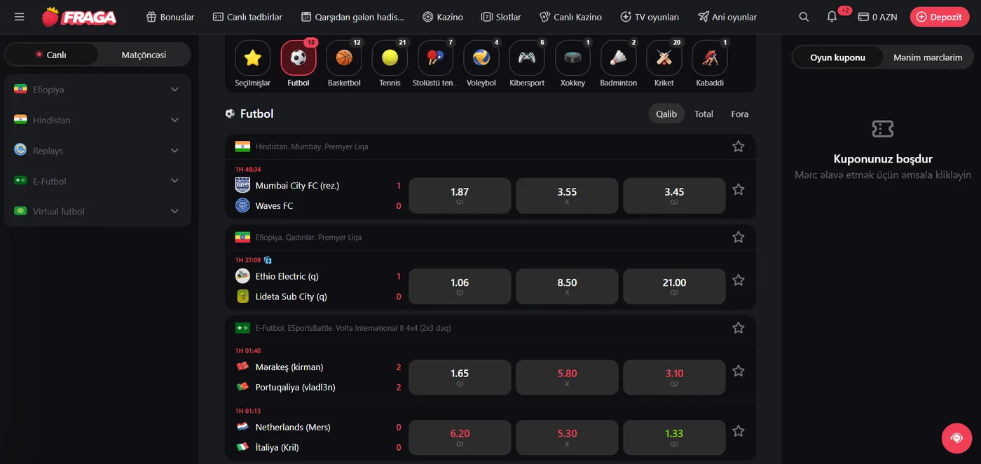Click the search magnifier icon
The image size is (981, 464).
804,17
